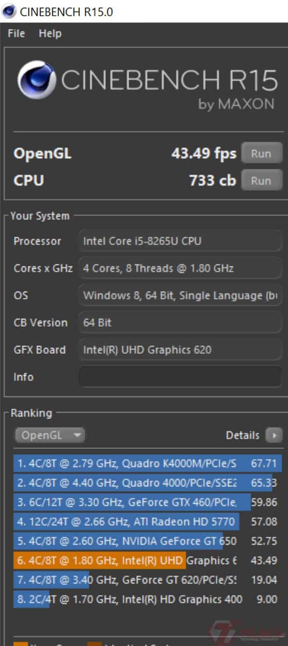Click the GFX Board UHD Graphics 620 field
This screenshot has height=646, width=288.
point(180,350)
